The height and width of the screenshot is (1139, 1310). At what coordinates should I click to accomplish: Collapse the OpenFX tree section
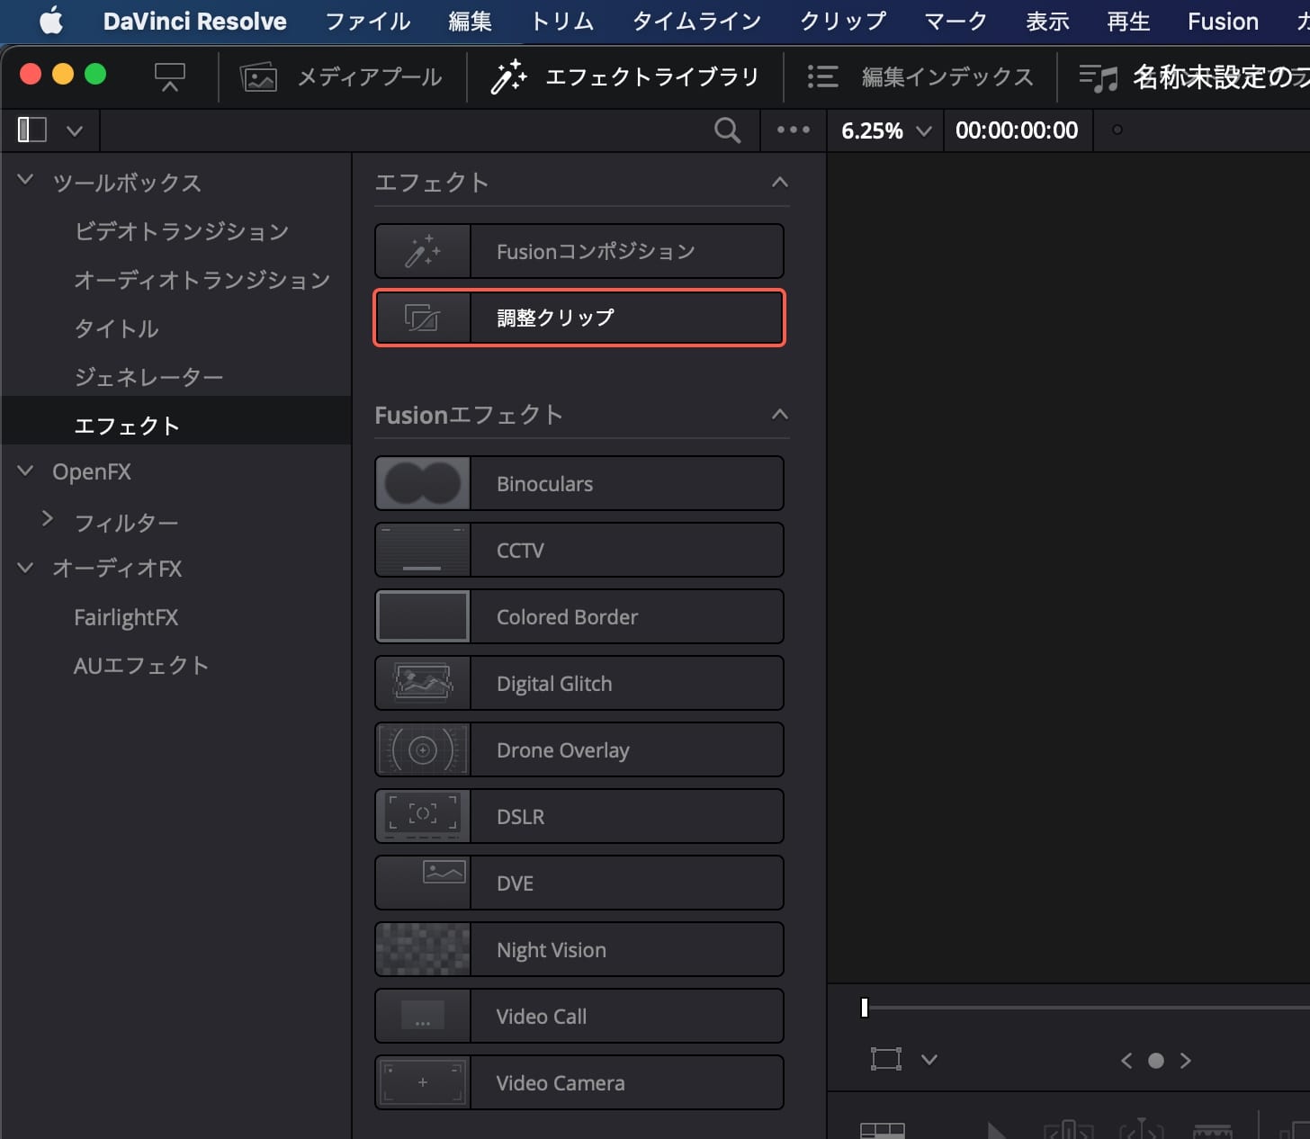coord(25,471)
